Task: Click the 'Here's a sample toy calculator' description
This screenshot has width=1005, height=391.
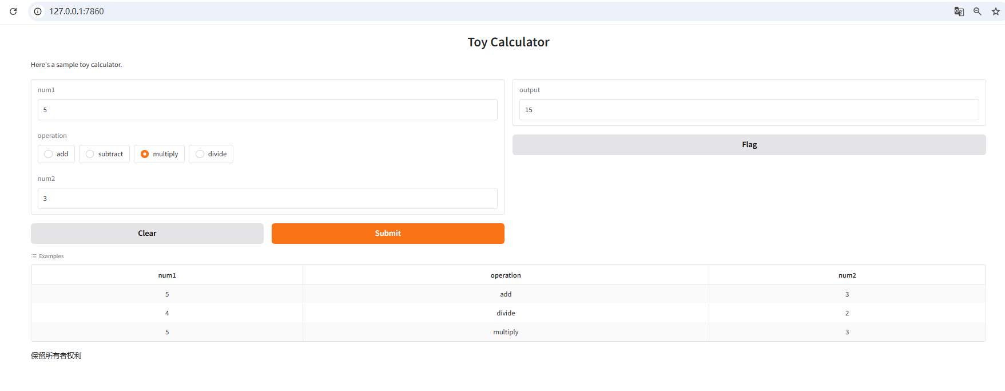Action: [x=77, y=65]
